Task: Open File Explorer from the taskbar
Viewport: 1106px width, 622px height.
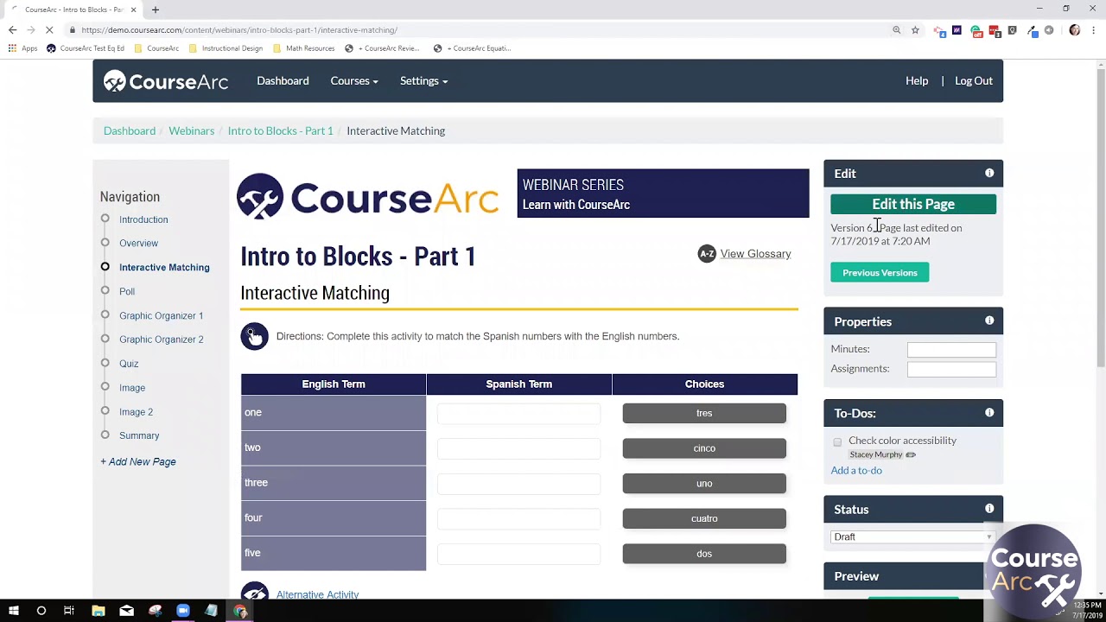Action: click(99, 611)
